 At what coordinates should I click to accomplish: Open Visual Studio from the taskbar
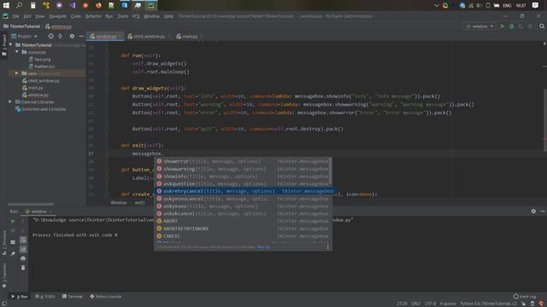pos(72,5)
